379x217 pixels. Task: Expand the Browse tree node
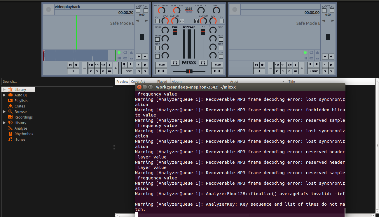(x=4, y=112)
